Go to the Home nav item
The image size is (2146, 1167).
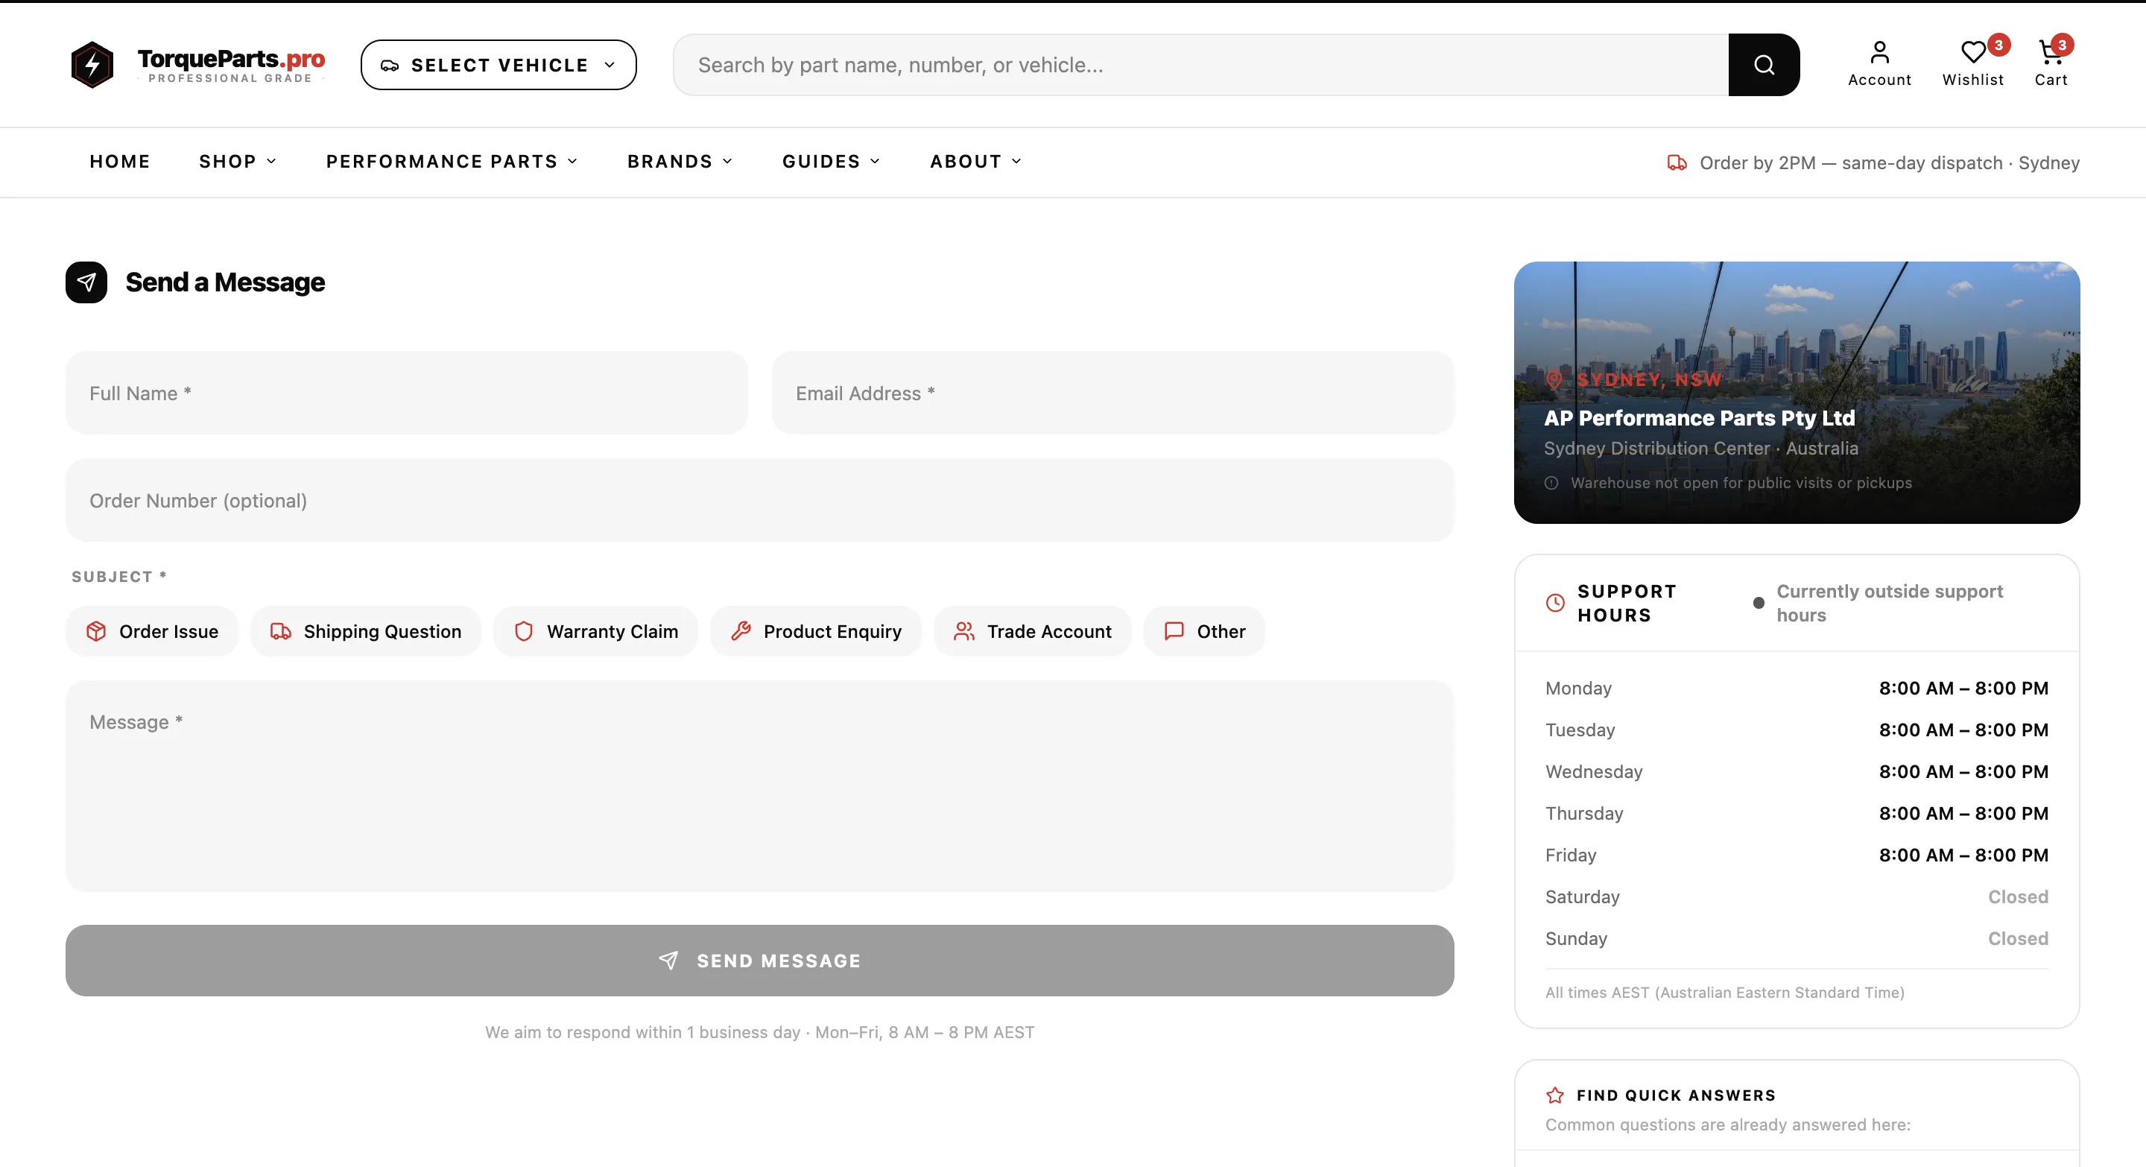click(119, 162)
